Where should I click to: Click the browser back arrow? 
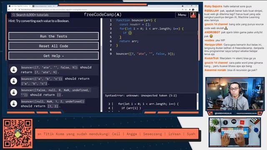pos(9,10)
